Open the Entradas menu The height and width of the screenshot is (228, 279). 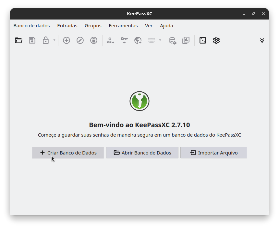tap(67, 26)
